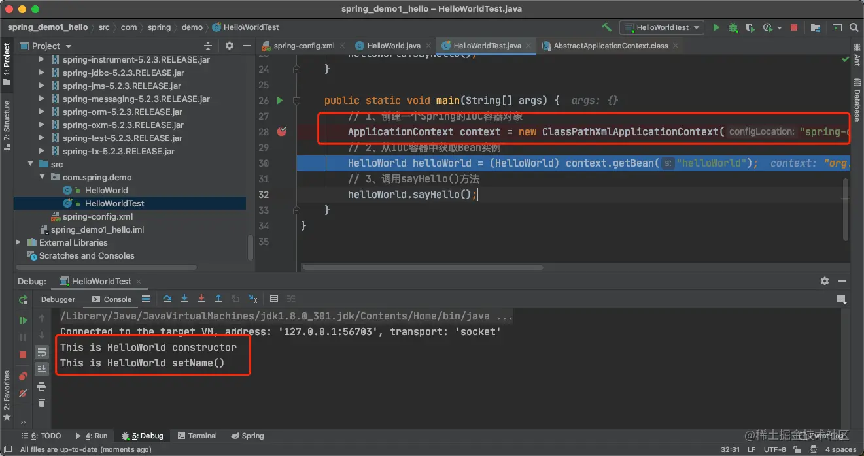864x456 pixels.
Task: Expand the External Libraries tree node
Action: 18,242
